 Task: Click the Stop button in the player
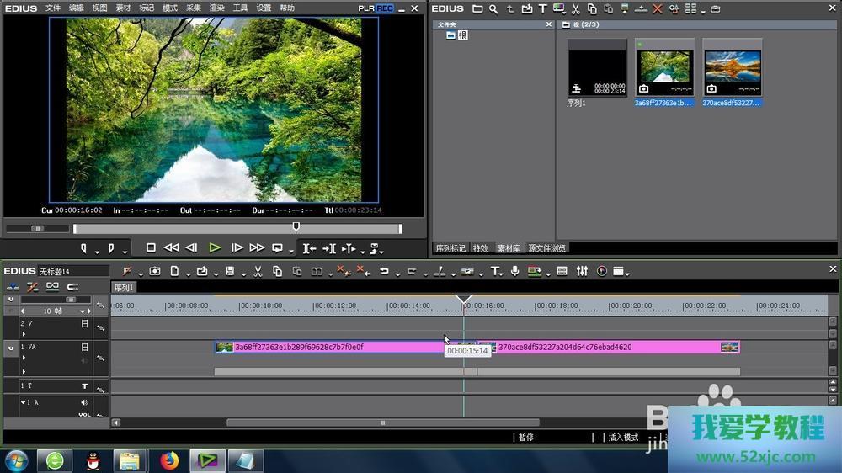pos(151,248)
